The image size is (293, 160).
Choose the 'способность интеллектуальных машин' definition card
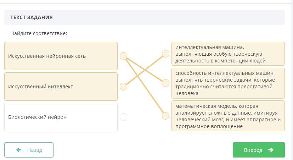(228, 83)
